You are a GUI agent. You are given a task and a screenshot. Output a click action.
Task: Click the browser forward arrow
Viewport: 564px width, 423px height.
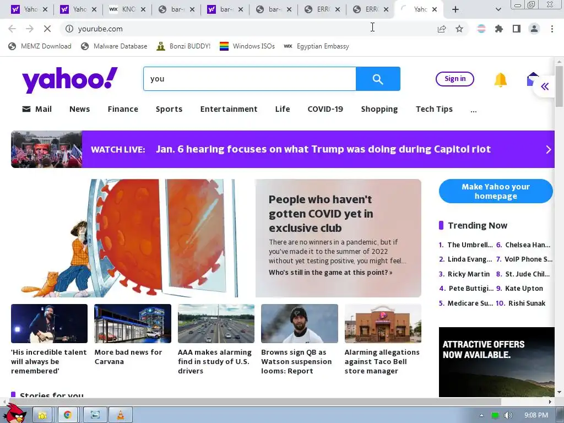(30, 29)
